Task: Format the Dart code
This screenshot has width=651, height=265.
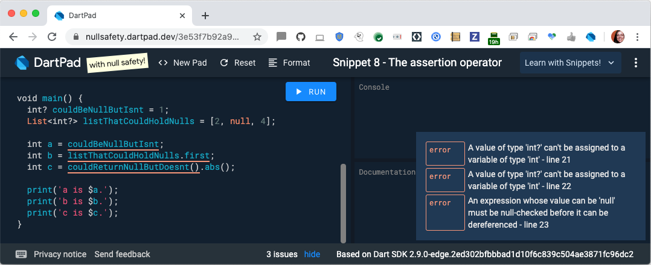Action: tap(289, 63)
